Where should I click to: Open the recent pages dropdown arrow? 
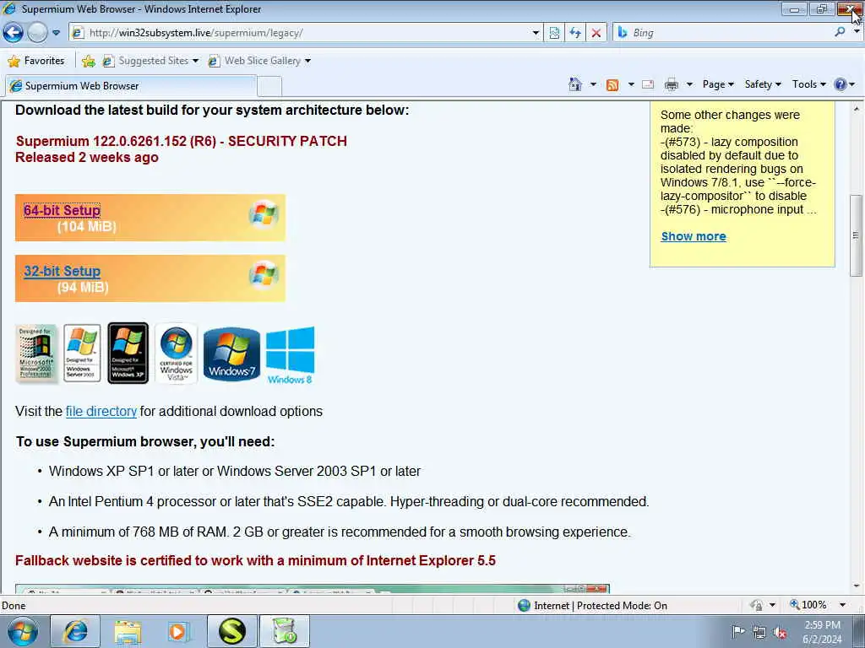coord(57,33)
